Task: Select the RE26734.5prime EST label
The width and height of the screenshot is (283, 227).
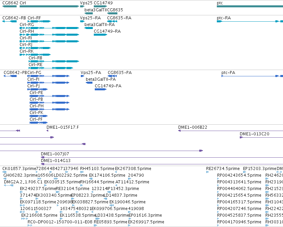Action: point(223,169)
